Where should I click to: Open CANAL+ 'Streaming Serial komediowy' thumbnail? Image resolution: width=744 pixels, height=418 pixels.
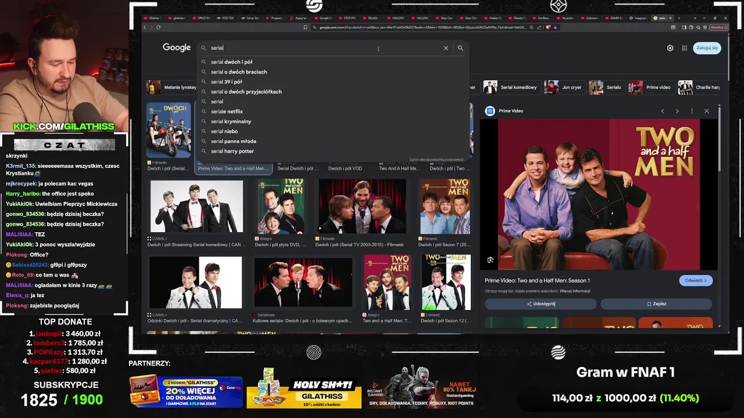(x=196, y=206)
